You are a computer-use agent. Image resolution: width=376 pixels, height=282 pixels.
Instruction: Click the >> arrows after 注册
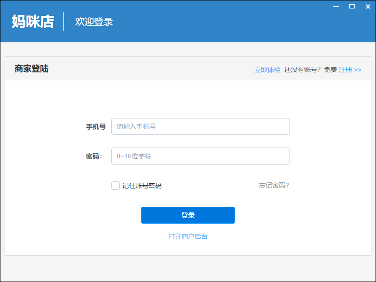coord(358,70)
